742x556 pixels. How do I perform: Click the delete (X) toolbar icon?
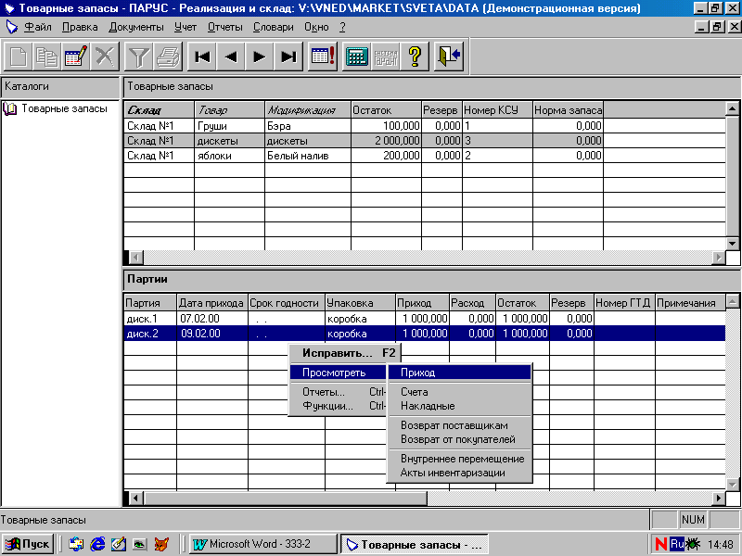click(105, 57)
